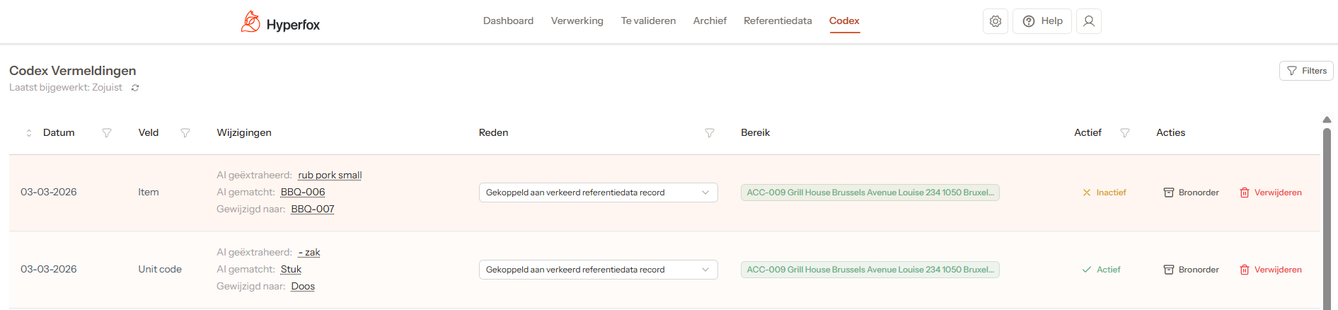The height and width of the screenshot is (310, 1338).
Task: Toggle the Inactief status on the Item row
Action: [1104, 193]
